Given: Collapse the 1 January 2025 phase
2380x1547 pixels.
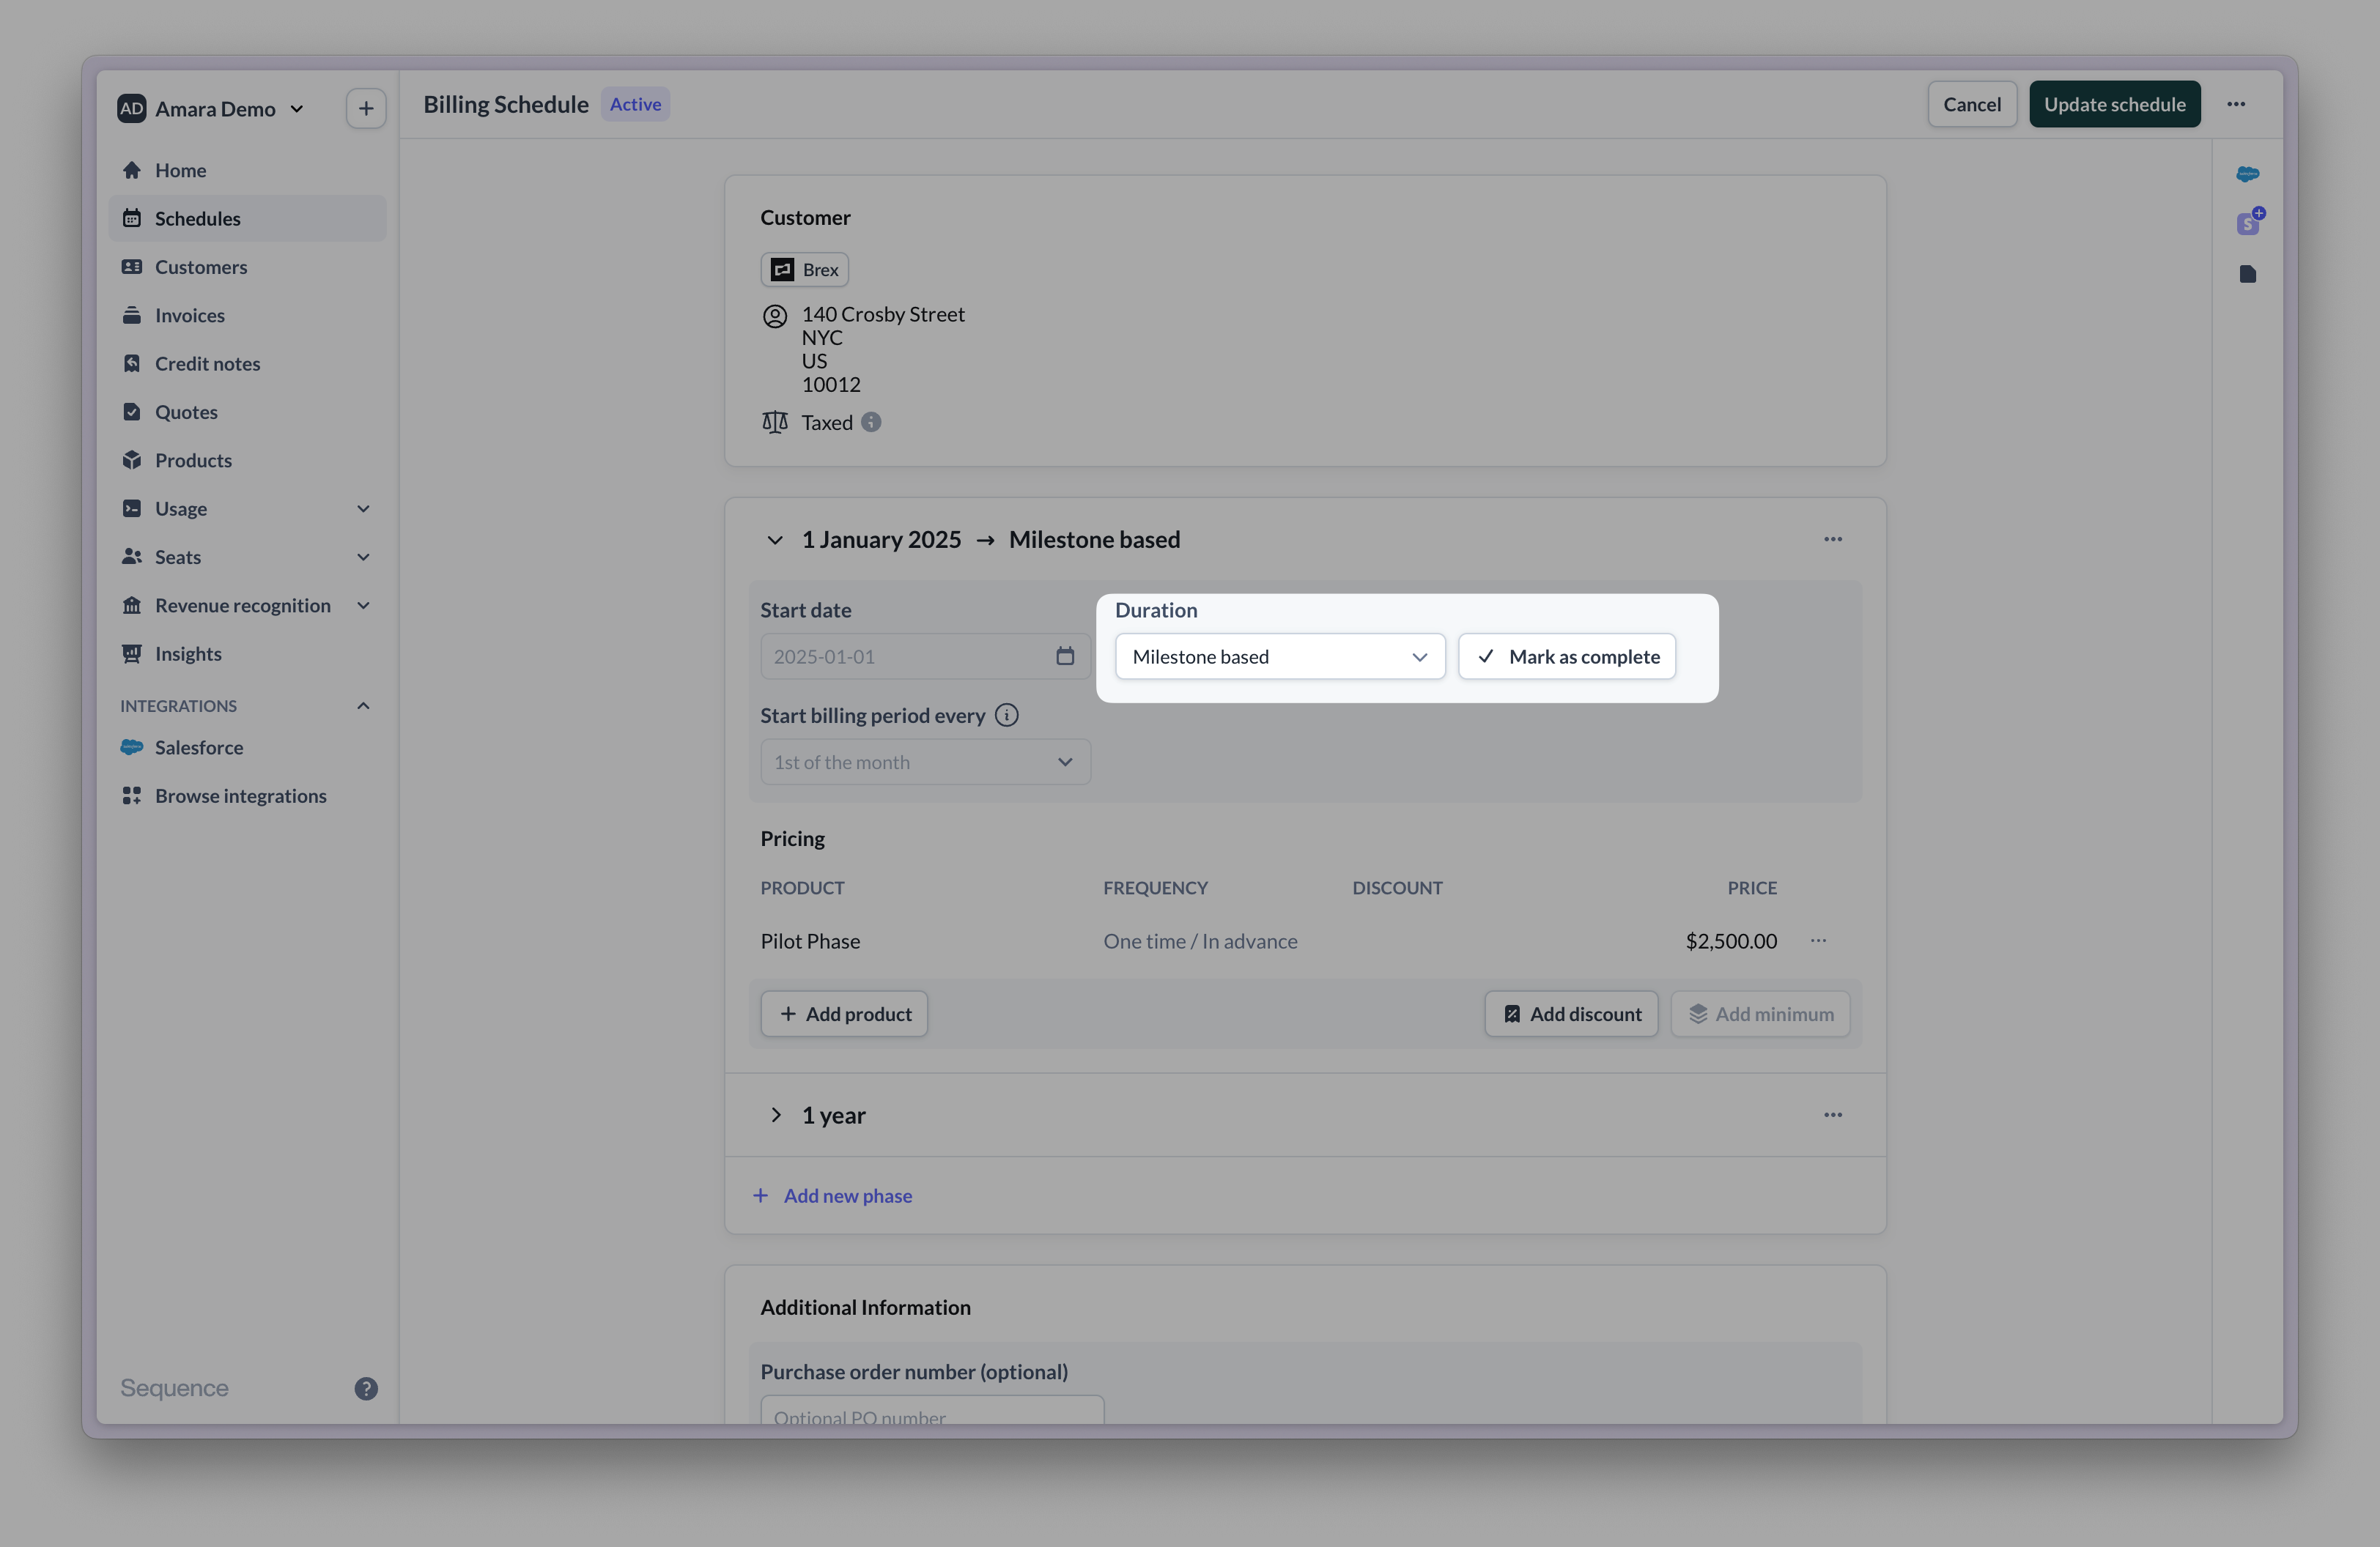Looking at the screenshot, I should [x=774, y=540].
